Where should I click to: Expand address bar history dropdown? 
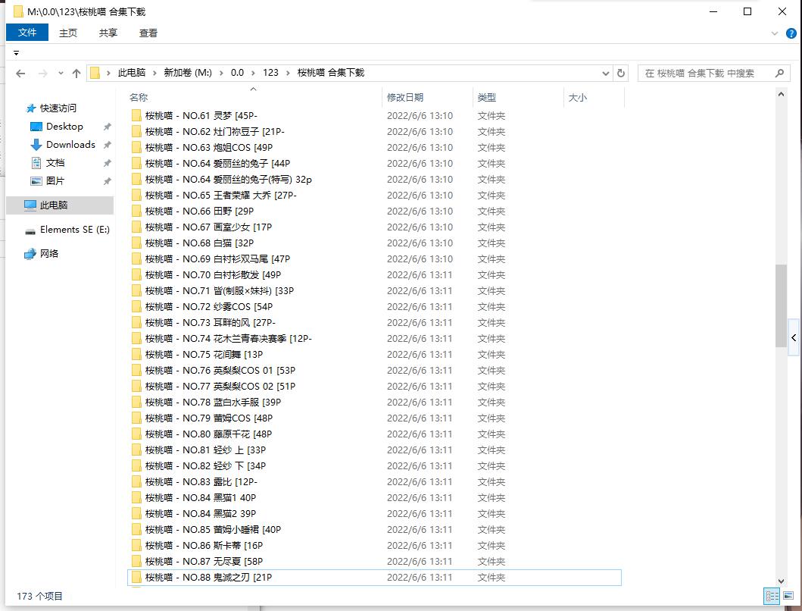tap(606, 74)
